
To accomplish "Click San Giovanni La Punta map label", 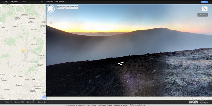I will point(38,88).
